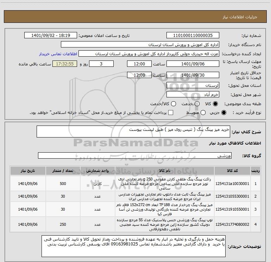
Task: Select the کالا radio button
Action: [x=215, y=104]
